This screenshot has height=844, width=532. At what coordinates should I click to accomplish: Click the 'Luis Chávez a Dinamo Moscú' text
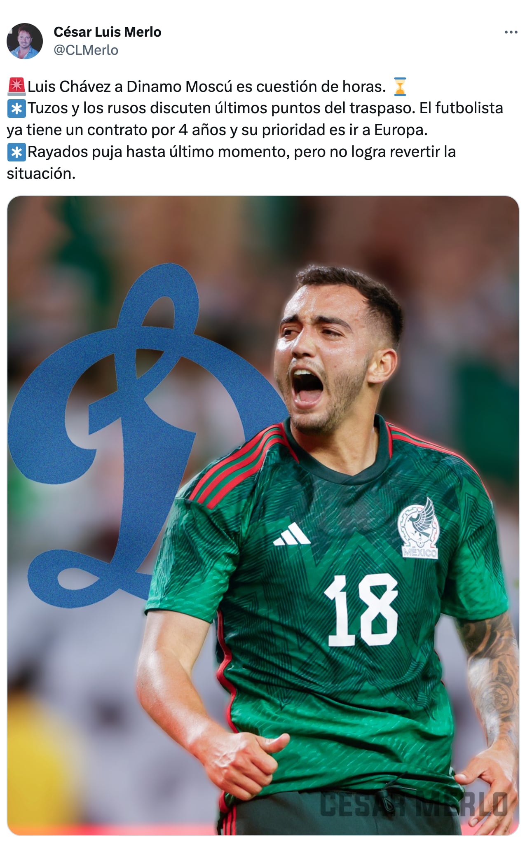pos(132,86)
